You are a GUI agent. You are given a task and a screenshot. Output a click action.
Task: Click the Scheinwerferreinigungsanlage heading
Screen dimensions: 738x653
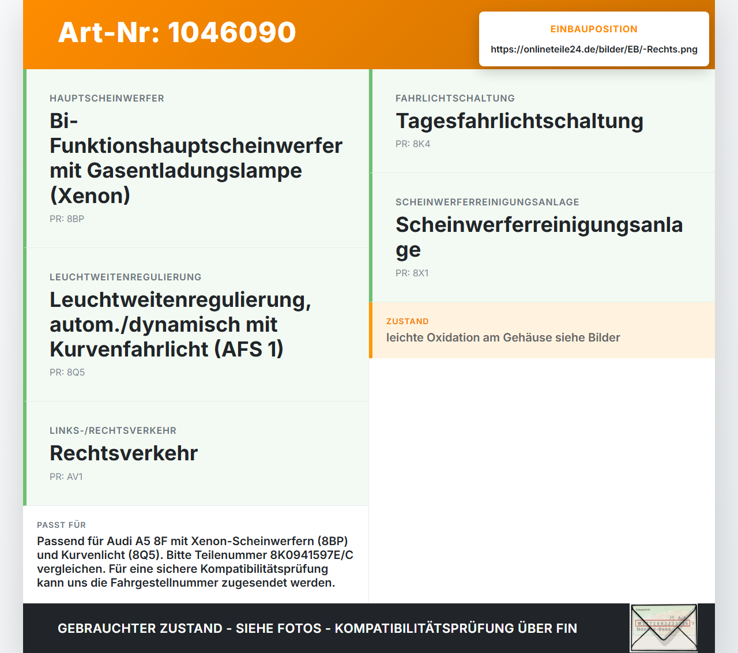(539, 237)
